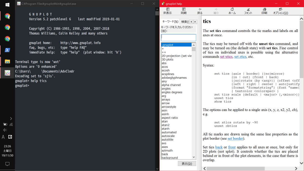Open the 'set xtics' link
The height and width of the screenshot is (171, 304).
[226, 57]
